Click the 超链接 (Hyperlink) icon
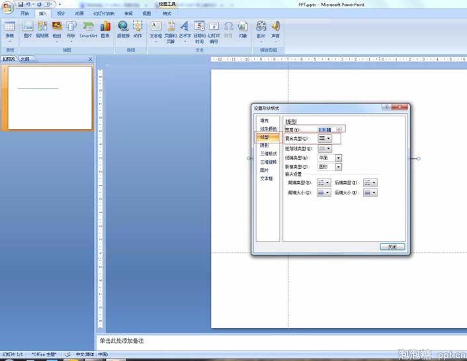467x361 pixels. coord(124,28)
